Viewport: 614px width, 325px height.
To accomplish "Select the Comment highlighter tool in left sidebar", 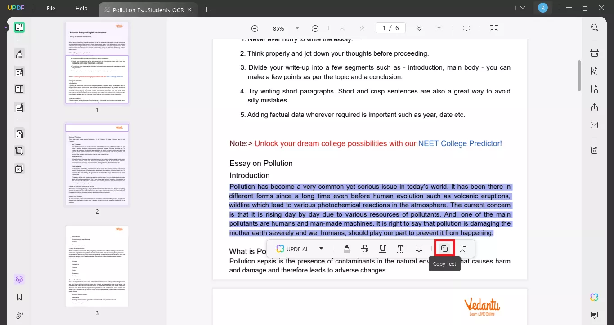I will click(19, 54).
